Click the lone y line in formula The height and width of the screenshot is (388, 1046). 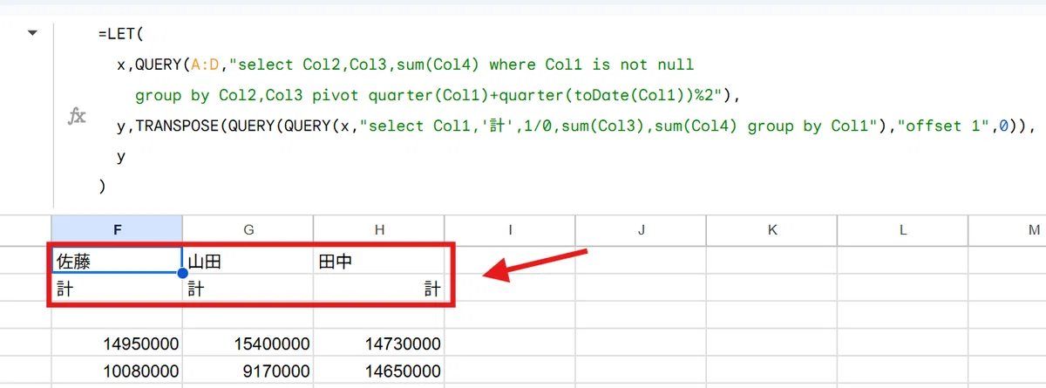pos(121,157)
